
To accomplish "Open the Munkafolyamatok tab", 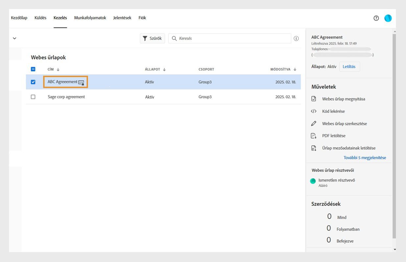I will (90, 18).
